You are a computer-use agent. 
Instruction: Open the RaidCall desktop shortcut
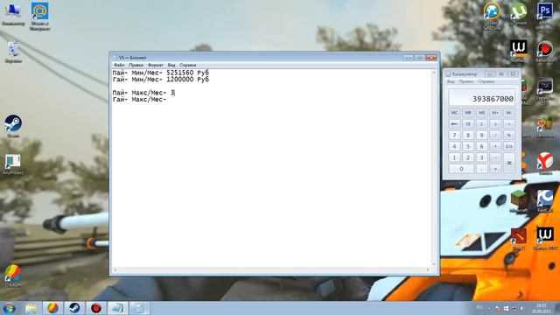tap(545, 200)
